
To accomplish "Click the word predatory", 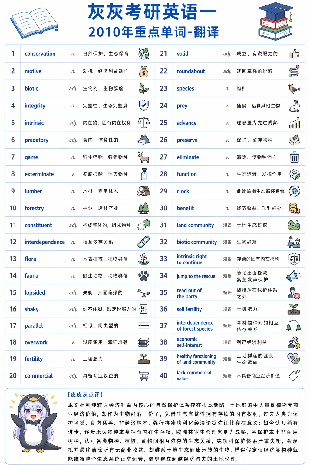I will click(x=36, y=140).
